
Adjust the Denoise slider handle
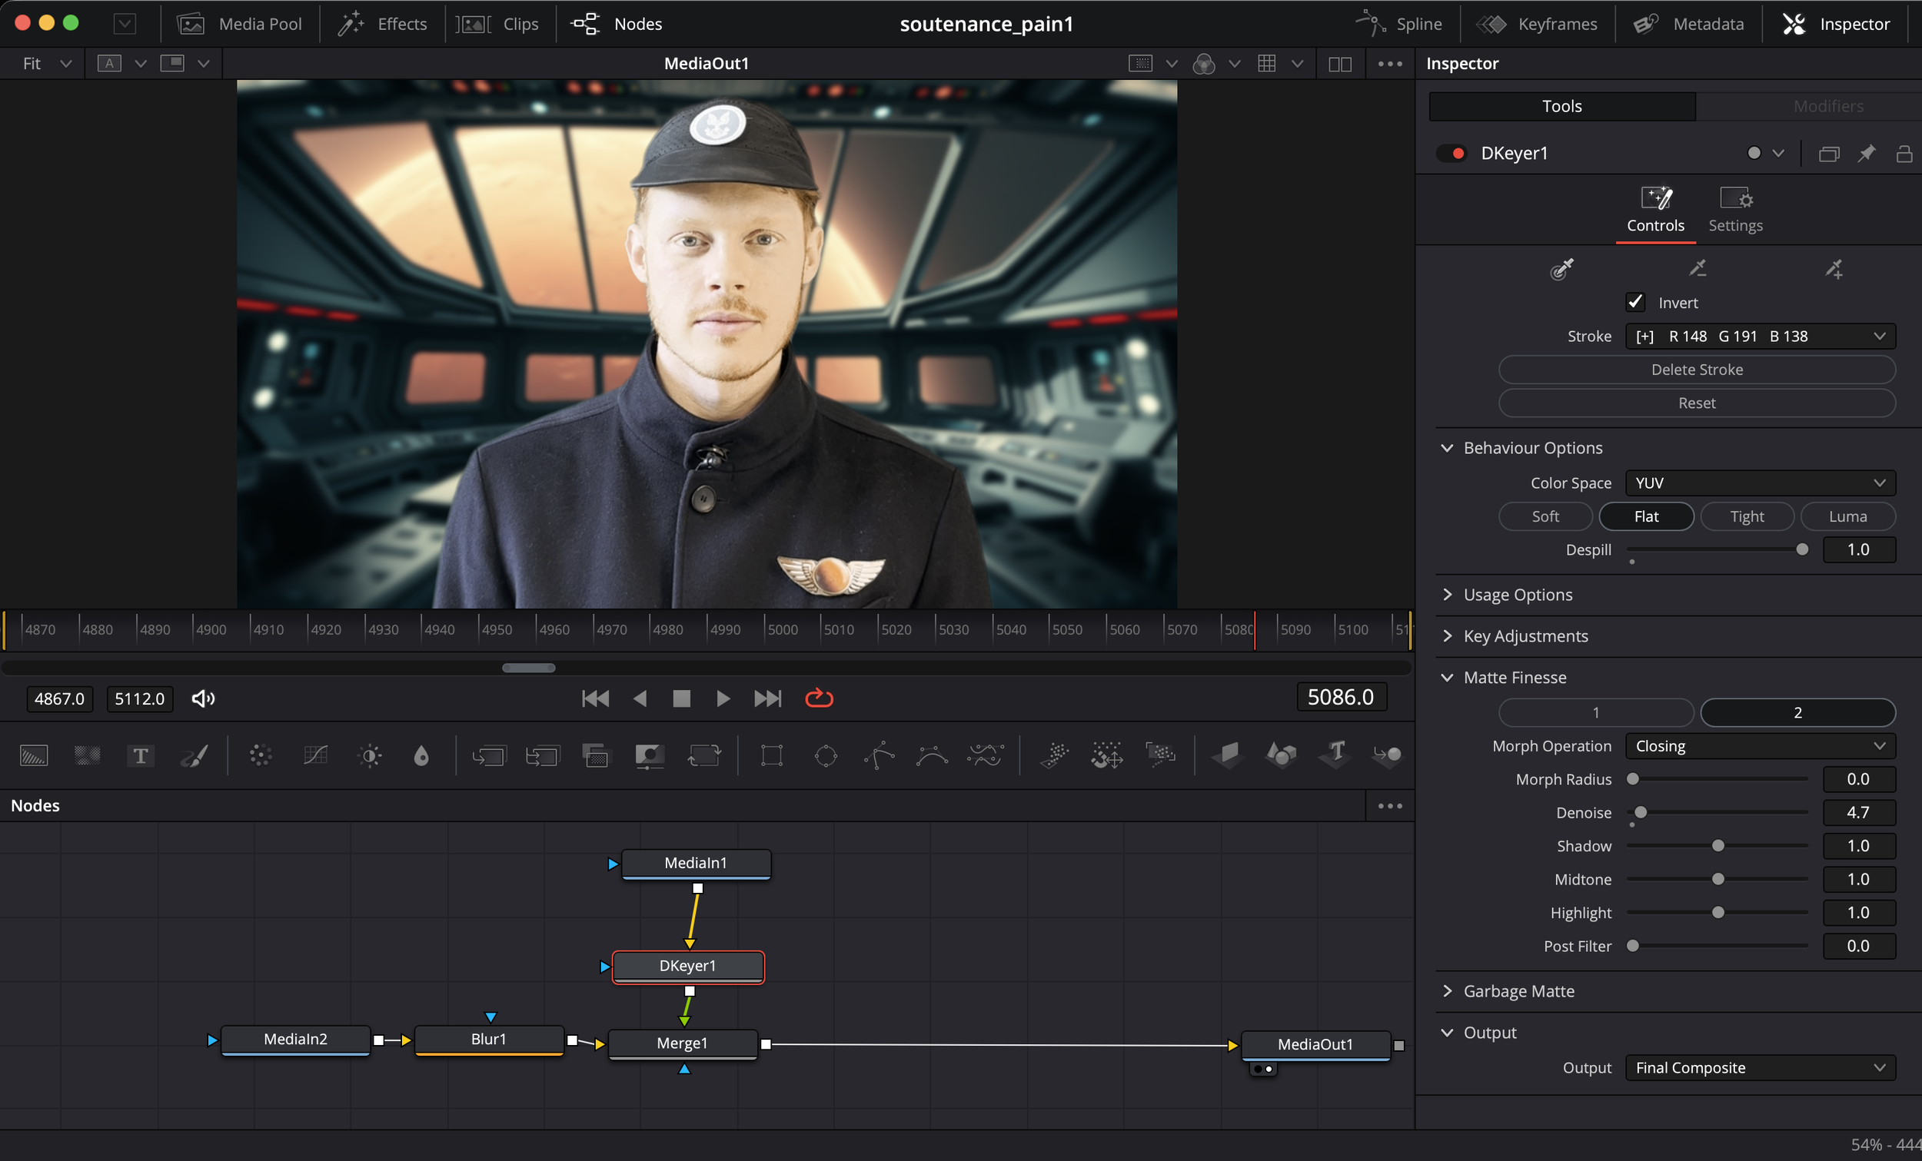[1641, 811]
